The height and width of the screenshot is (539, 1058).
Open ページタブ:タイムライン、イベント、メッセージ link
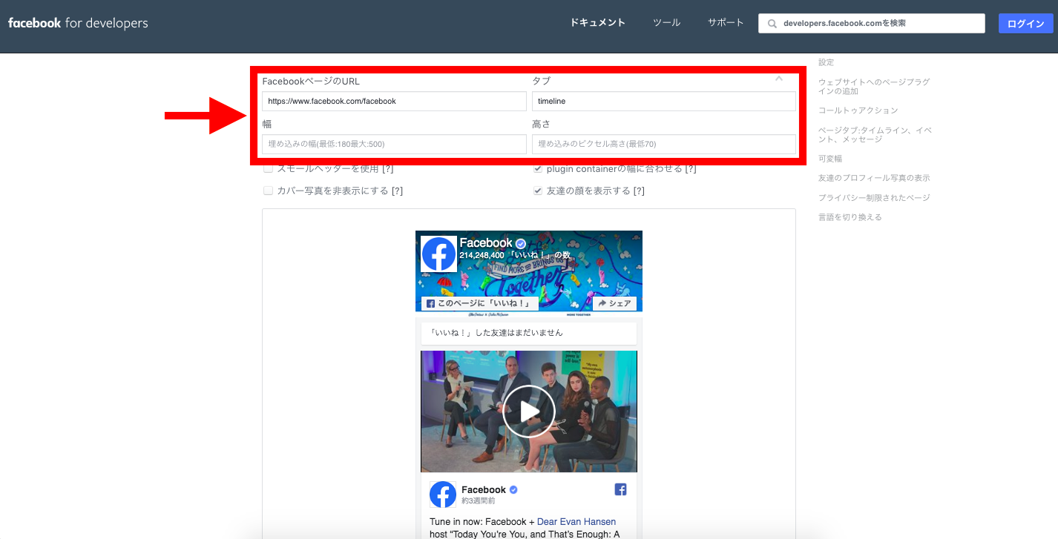(875, 135)
